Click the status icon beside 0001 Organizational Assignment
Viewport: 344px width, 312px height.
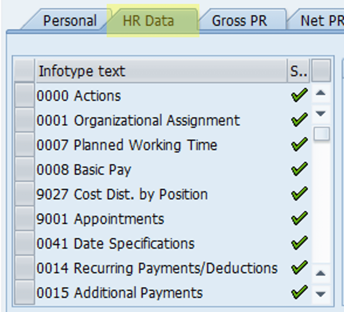[x=298, y=119]
